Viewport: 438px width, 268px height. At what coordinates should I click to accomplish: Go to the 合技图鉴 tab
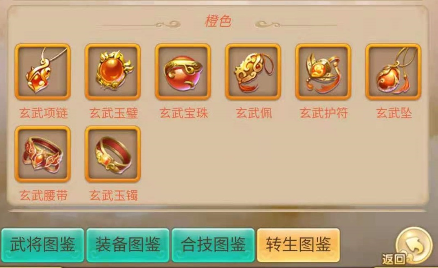pyautogui.click(x=213, y=245)
